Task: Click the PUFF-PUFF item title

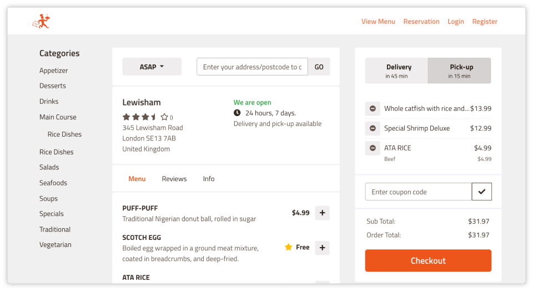Action: 140,208
